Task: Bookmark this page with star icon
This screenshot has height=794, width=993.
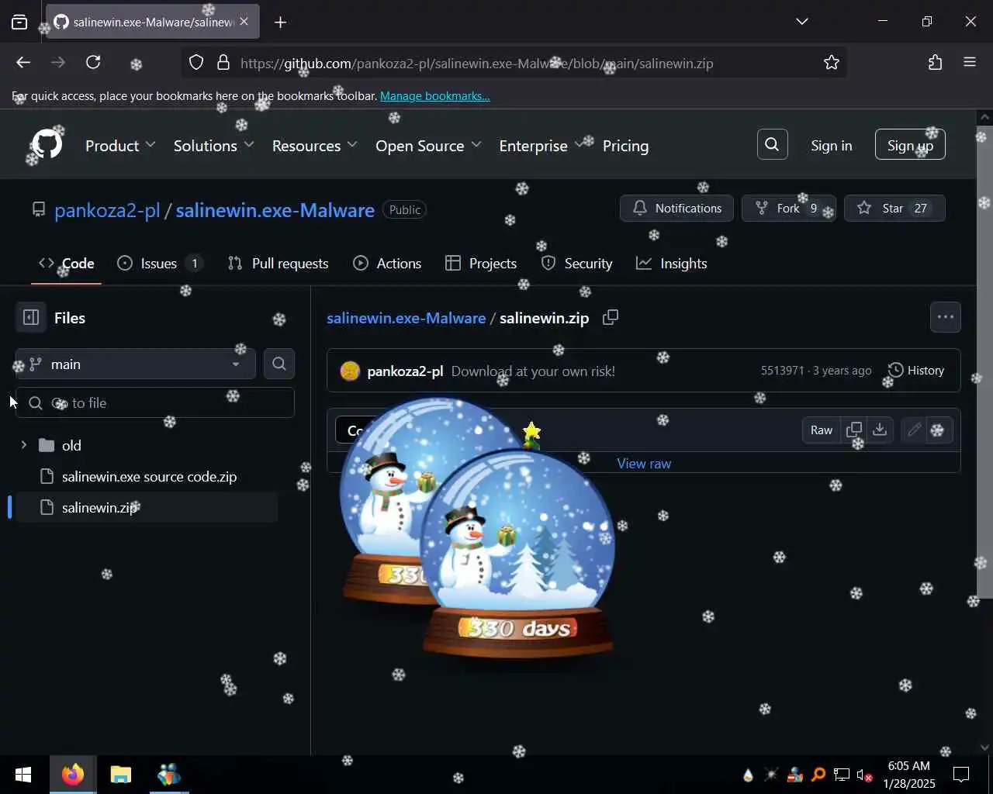Action: tap(831, 63)
